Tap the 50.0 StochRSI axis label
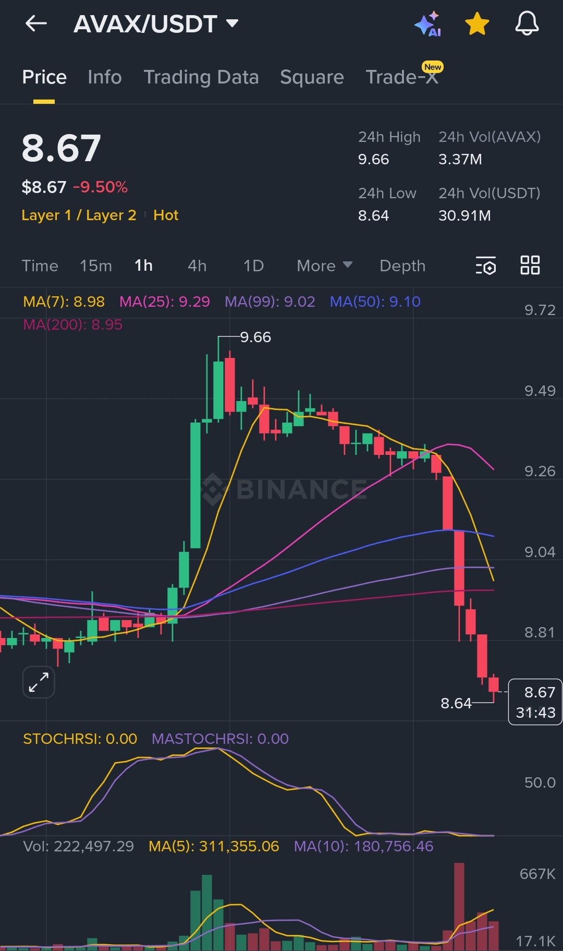563x951 pixels. coord(540,783)
